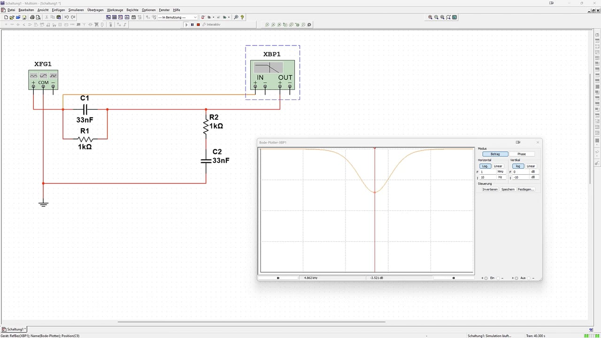Viewport: 601px width, 338px height.
Task: Open the MHz unit dropdown for horizontal F
Action: pos(501,172)
